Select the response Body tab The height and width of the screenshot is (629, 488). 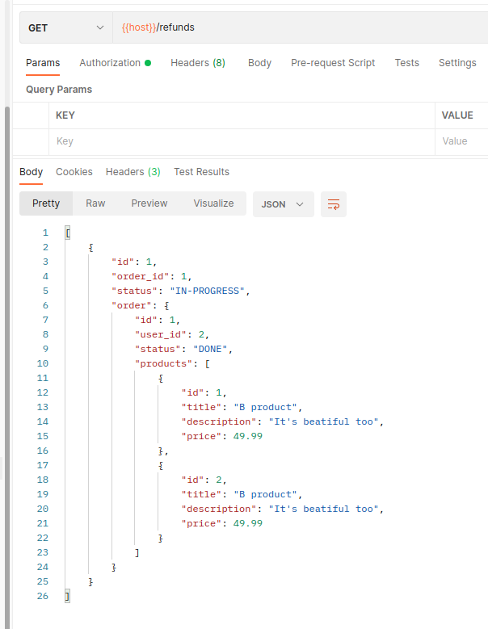tap(31, 172)
